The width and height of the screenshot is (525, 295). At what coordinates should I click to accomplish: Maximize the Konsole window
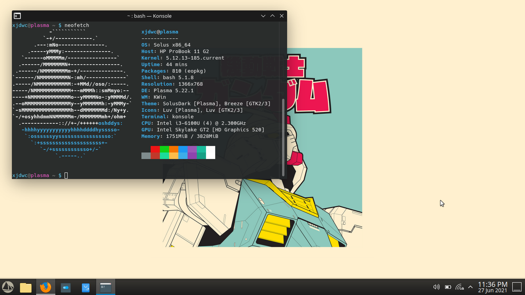272,16
